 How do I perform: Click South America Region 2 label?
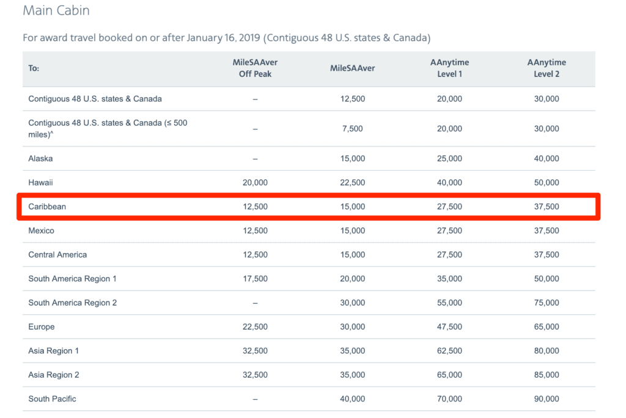72,303
